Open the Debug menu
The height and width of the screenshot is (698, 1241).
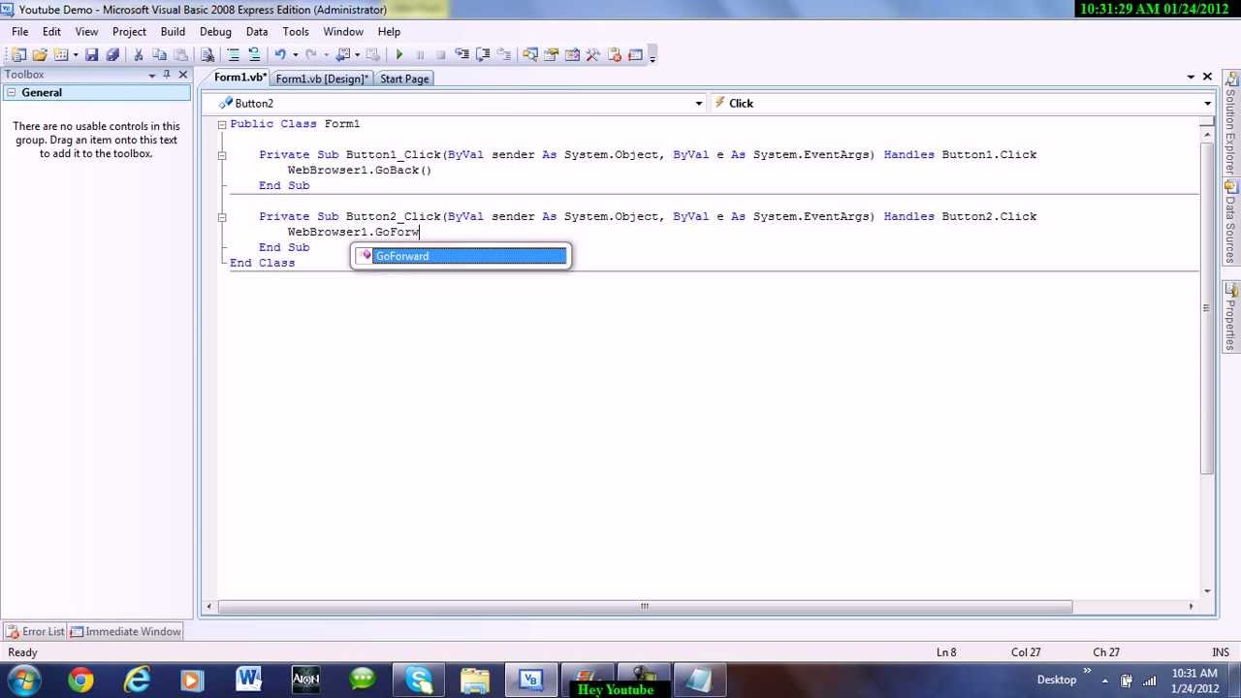point(215,32)
